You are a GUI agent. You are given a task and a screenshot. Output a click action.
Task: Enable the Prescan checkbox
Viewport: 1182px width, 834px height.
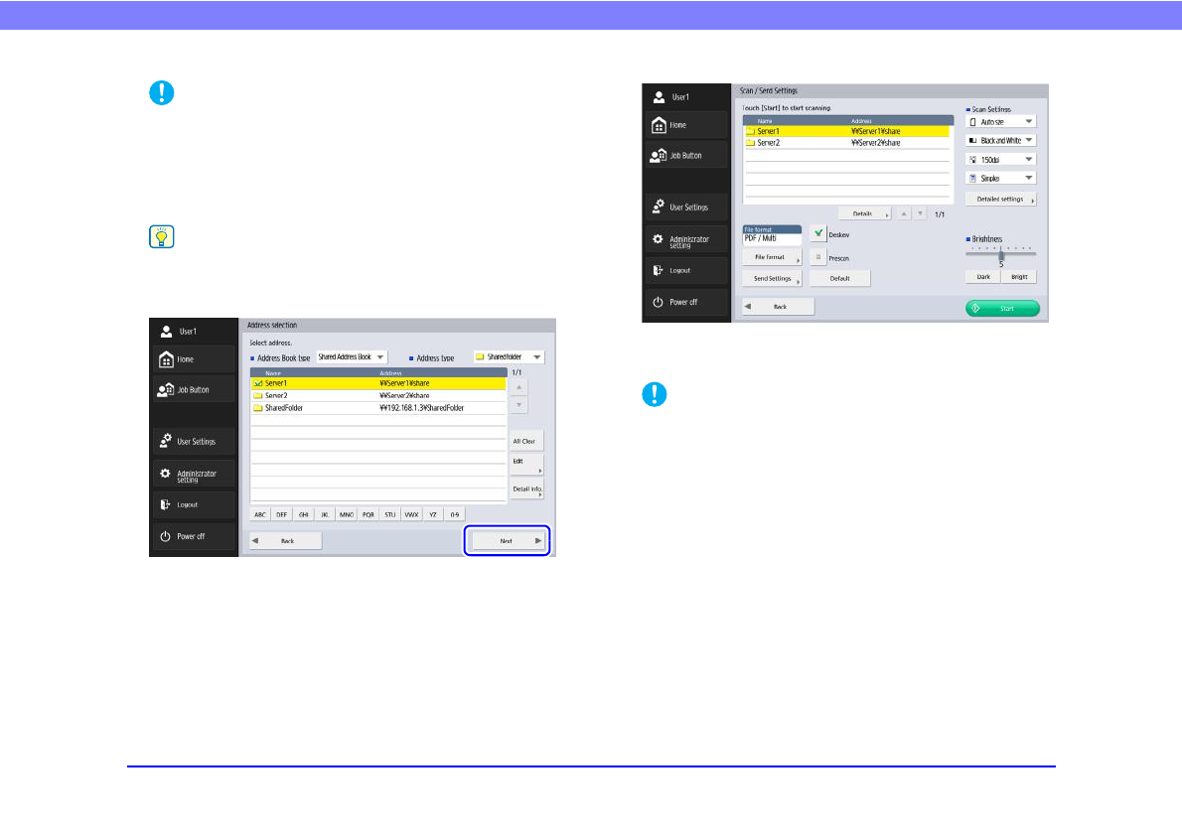(817, 257)
